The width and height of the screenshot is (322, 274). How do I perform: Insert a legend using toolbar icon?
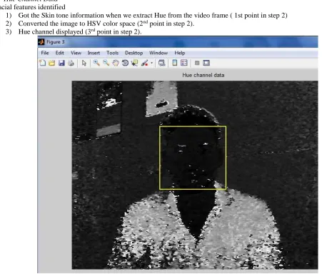184,63
